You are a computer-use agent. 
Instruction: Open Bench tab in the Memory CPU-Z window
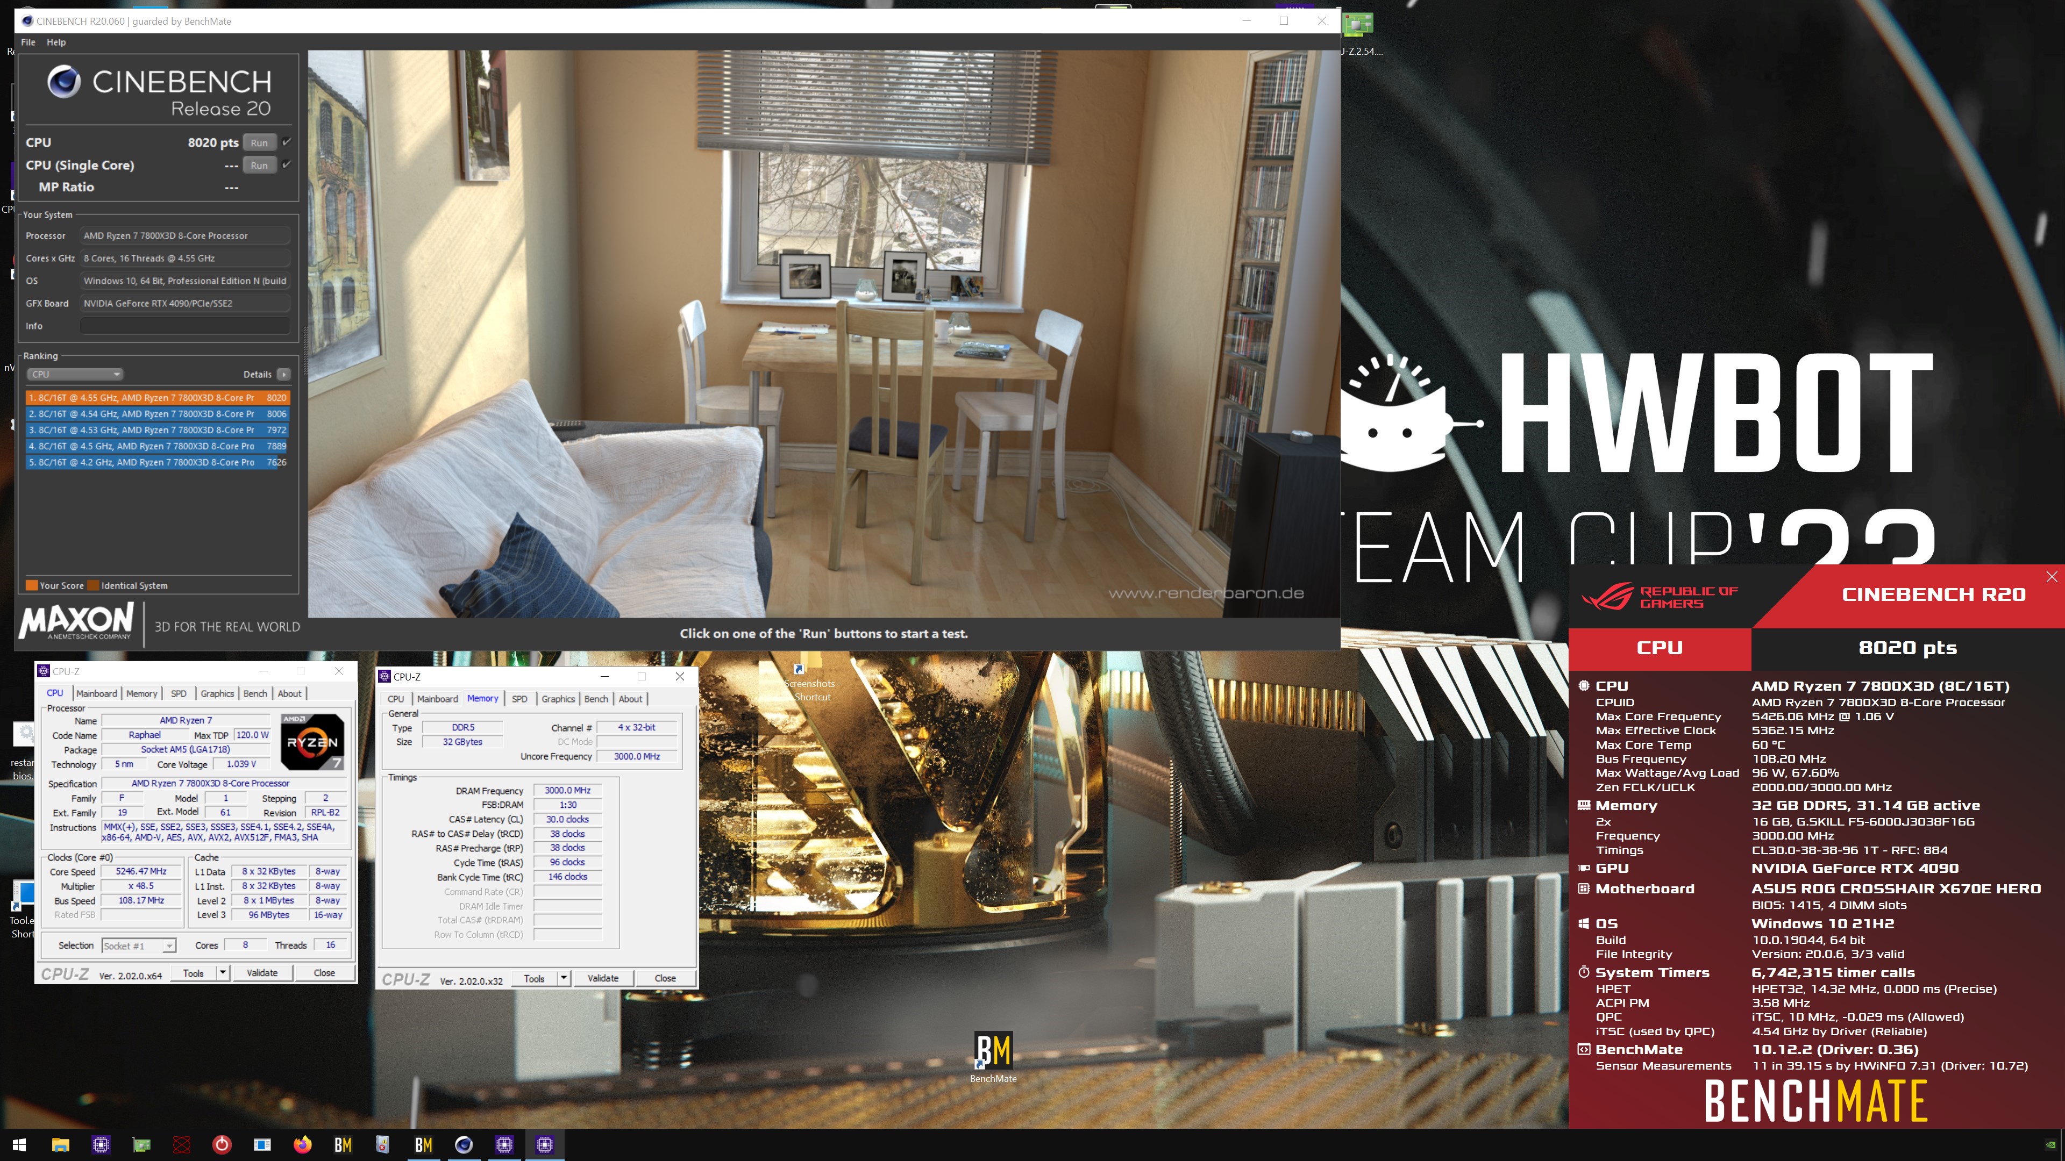[x=596, y=699]
